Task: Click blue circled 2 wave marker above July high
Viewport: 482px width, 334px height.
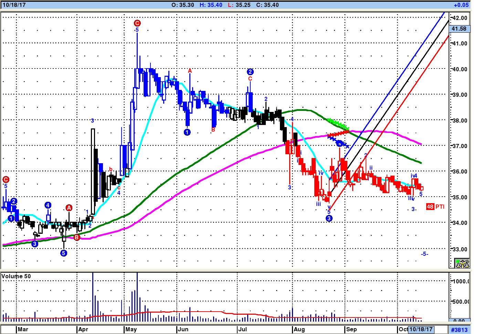Action: [x=250, y=72]
